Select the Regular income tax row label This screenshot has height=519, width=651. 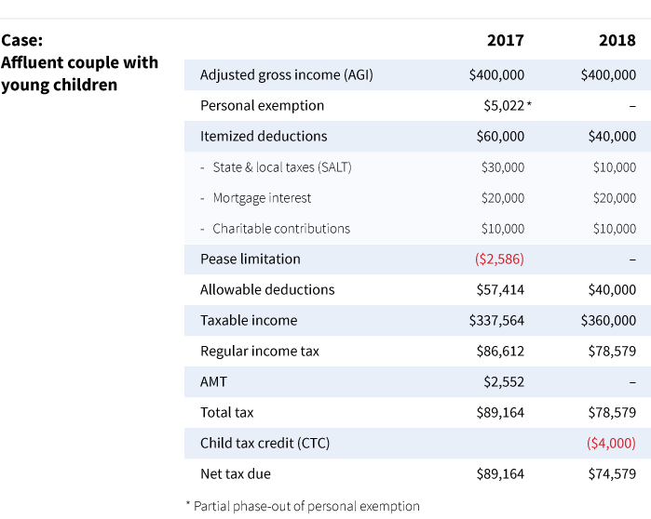[x=260, y=352]
